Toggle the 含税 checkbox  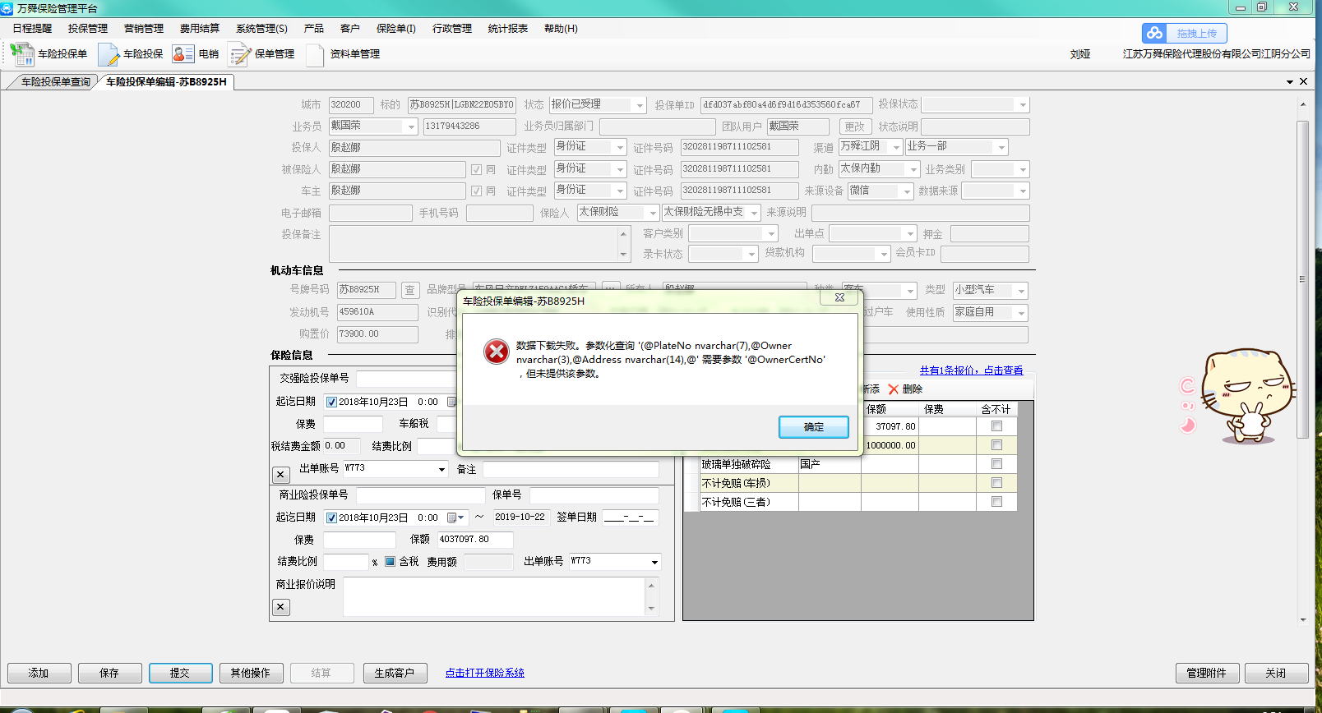391,562
